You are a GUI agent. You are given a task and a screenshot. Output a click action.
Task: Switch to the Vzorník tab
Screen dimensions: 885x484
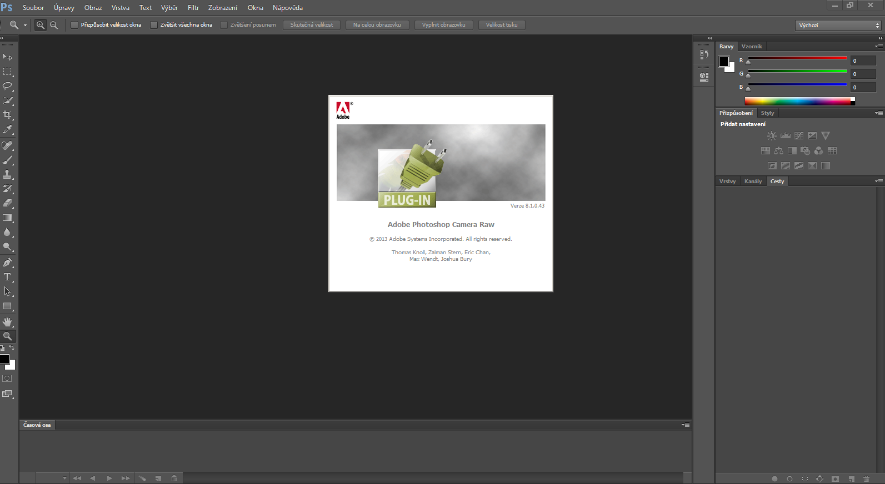(x=752, y=47)
